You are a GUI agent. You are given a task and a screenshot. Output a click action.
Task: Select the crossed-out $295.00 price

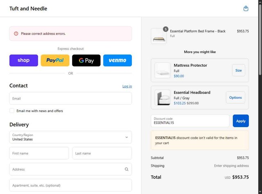tap(193, 103)
